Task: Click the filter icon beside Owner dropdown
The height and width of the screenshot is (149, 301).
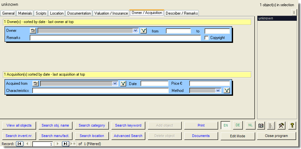Action: tap(143, 31)
